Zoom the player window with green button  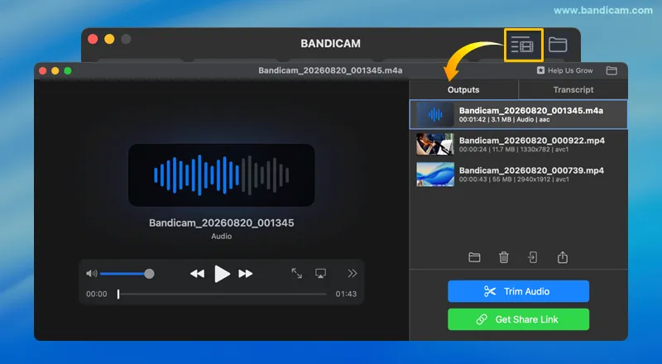[68, 70]
